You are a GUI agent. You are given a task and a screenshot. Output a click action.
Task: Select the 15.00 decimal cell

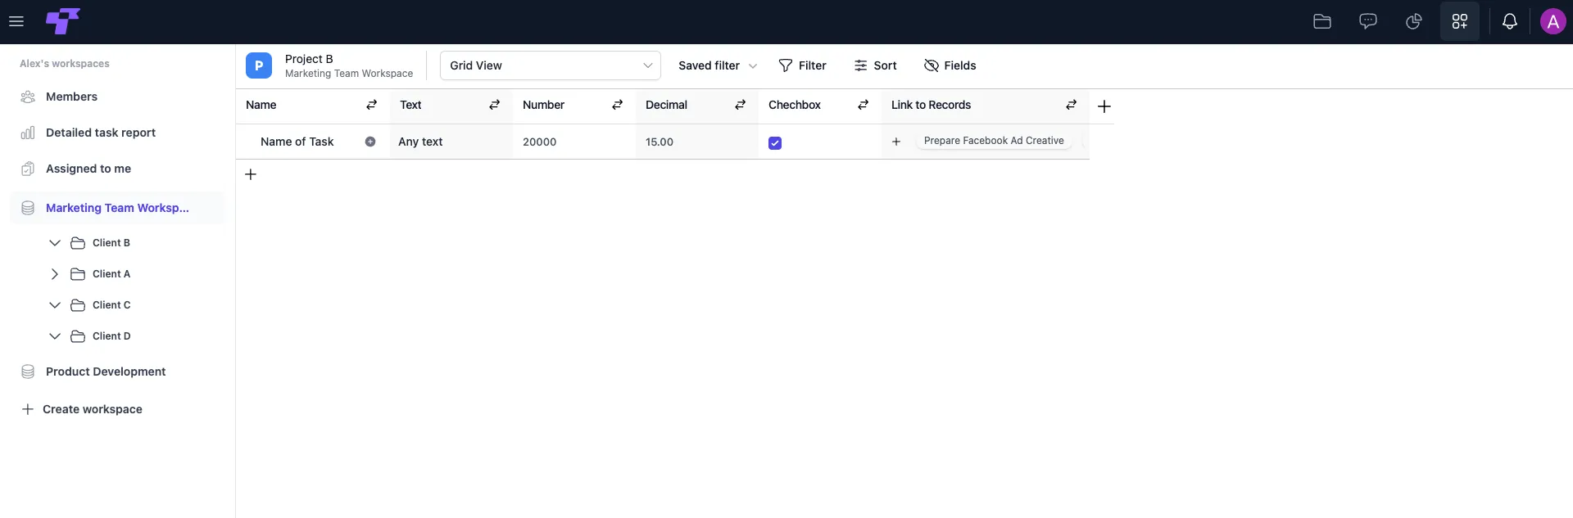[697, 142]
